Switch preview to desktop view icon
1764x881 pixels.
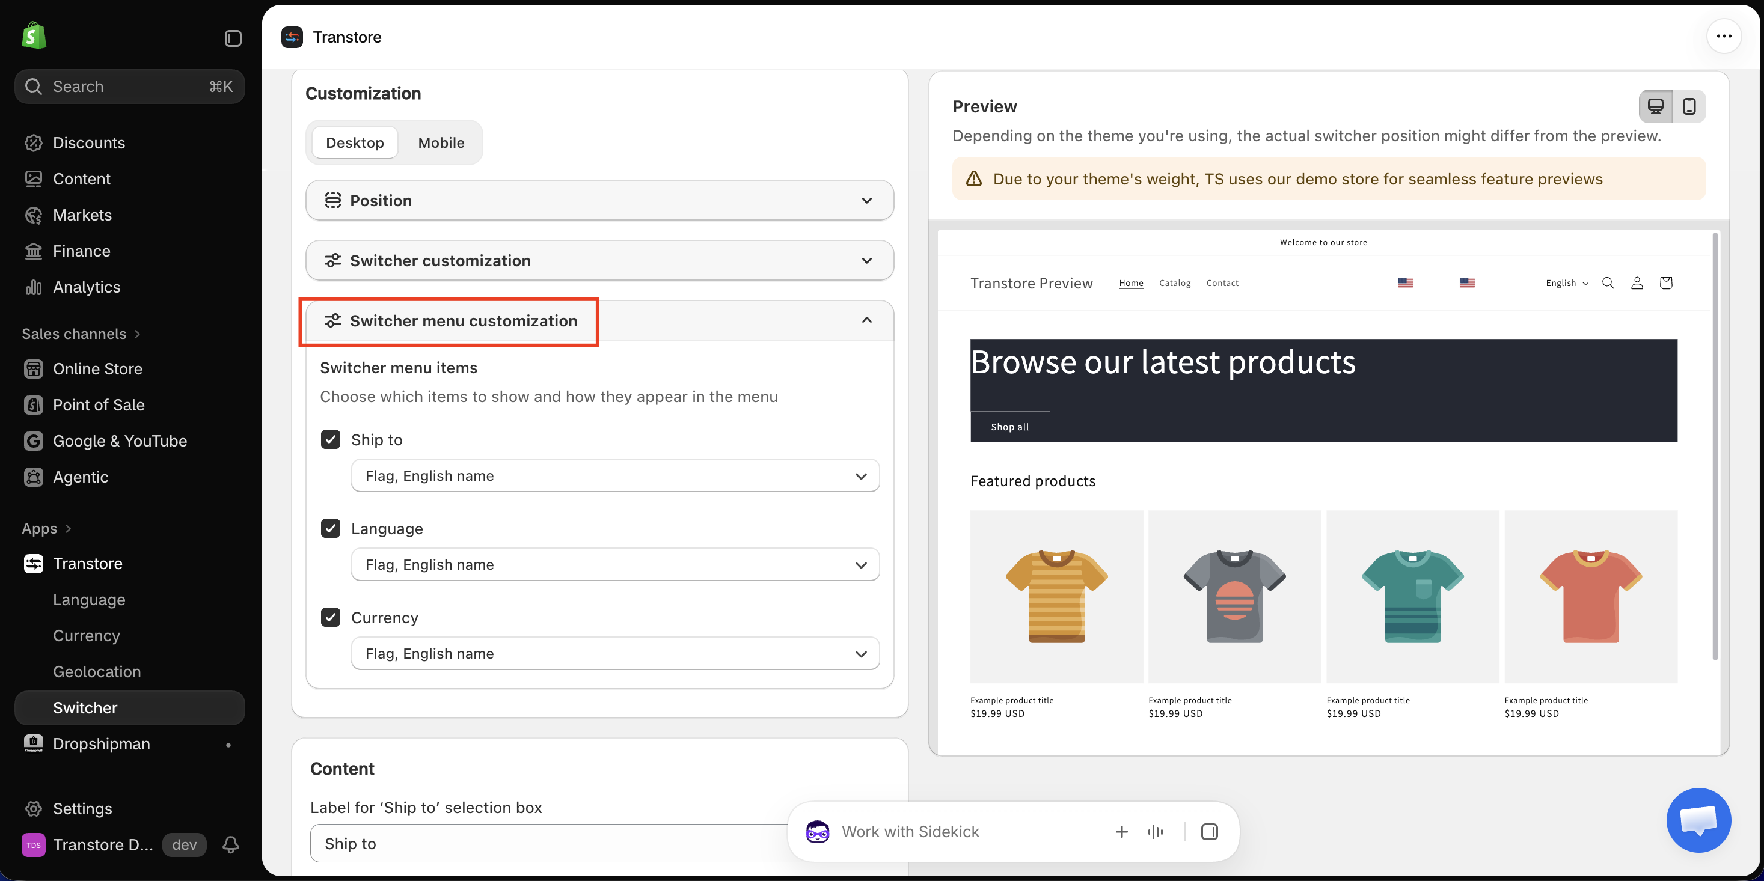pyautogui.click(x=1656, y=106)
